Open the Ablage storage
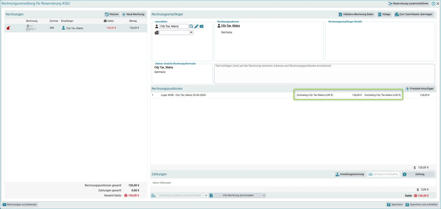Screen dimensions: 441x209 click(384, 14)
